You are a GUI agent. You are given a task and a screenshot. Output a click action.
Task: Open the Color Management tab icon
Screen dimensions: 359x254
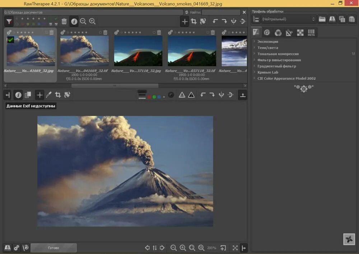[x=278, y=32]
